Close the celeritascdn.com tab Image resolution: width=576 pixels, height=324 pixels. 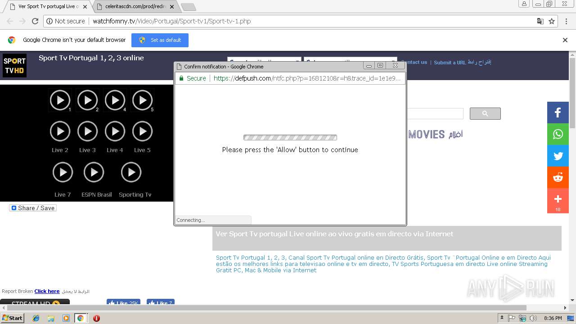coord(172,7)
